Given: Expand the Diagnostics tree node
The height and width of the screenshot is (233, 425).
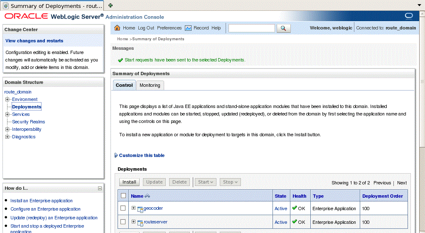Looking at the screenshot, I should (7, 137).
